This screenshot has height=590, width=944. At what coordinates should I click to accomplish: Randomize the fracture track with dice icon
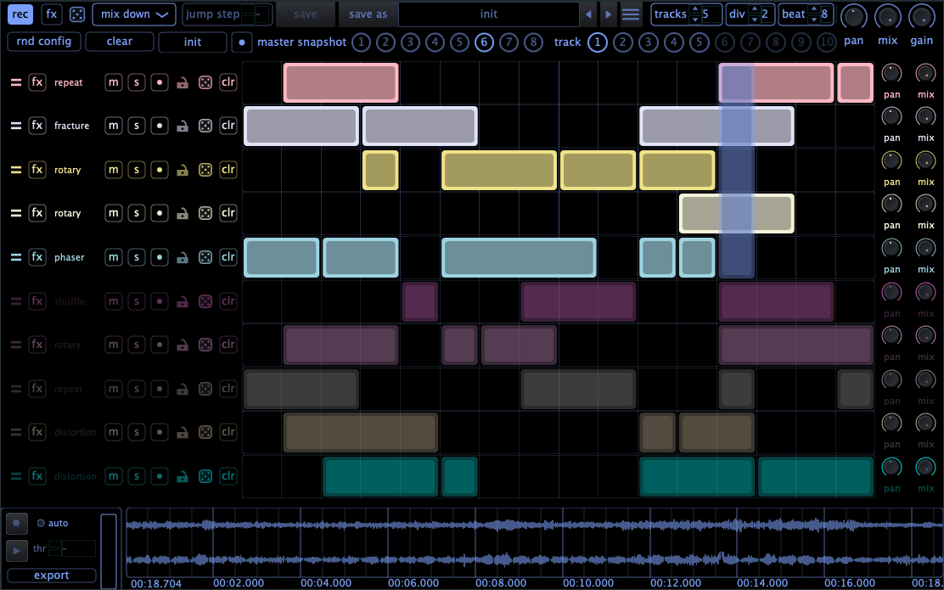point(205,126)
